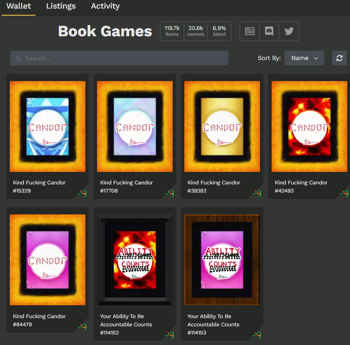Viewport: 350px width, 345px height.
Task: Click title text of card #42493
Action: pyautogui.click(x=301, y=187)
